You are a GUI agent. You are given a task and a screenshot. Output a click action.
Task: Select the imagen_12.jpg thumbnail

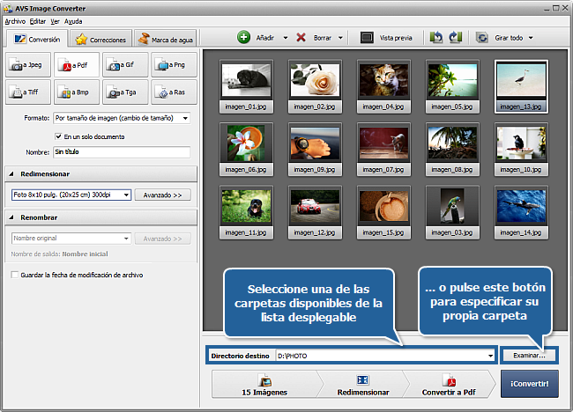point(313,210)
